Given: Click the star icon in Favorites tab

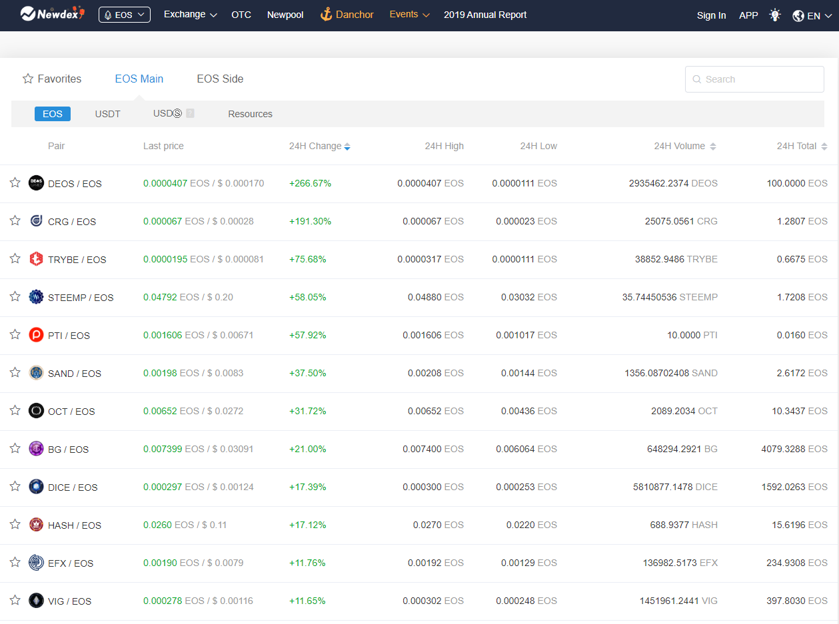Looking at the screenshot, I should click(28, 79).
